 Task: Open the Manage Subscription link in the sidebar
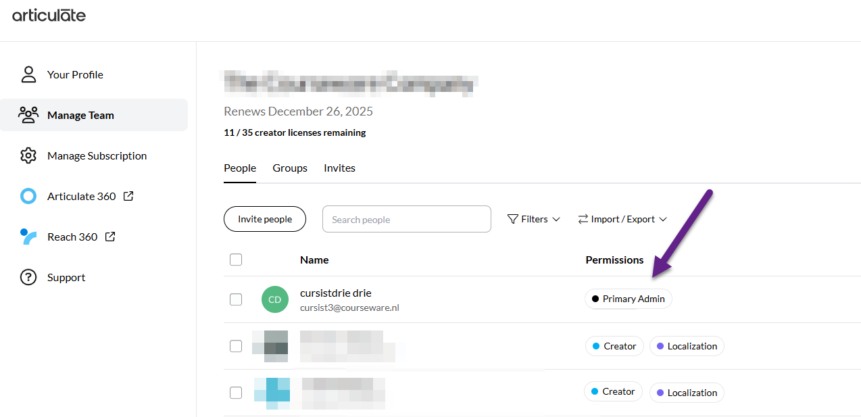[x=97, y=155]
